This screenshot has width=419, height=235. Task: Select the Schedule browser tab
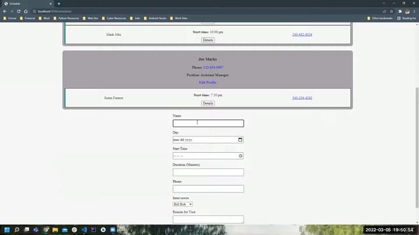click(27, 4)
